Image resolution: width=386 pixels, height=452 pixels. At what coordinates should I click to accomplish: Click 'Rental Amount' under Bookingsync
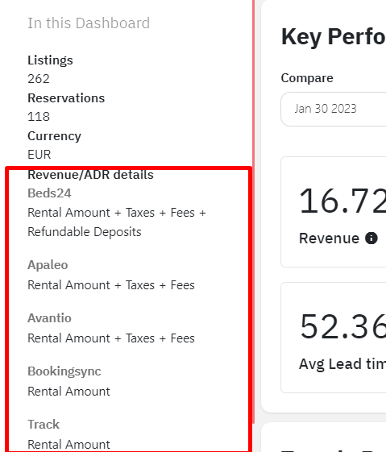68,392
